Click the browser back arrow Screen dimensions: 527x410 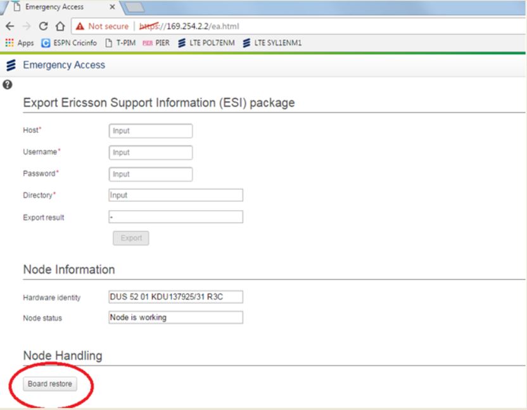click(10, 27)
